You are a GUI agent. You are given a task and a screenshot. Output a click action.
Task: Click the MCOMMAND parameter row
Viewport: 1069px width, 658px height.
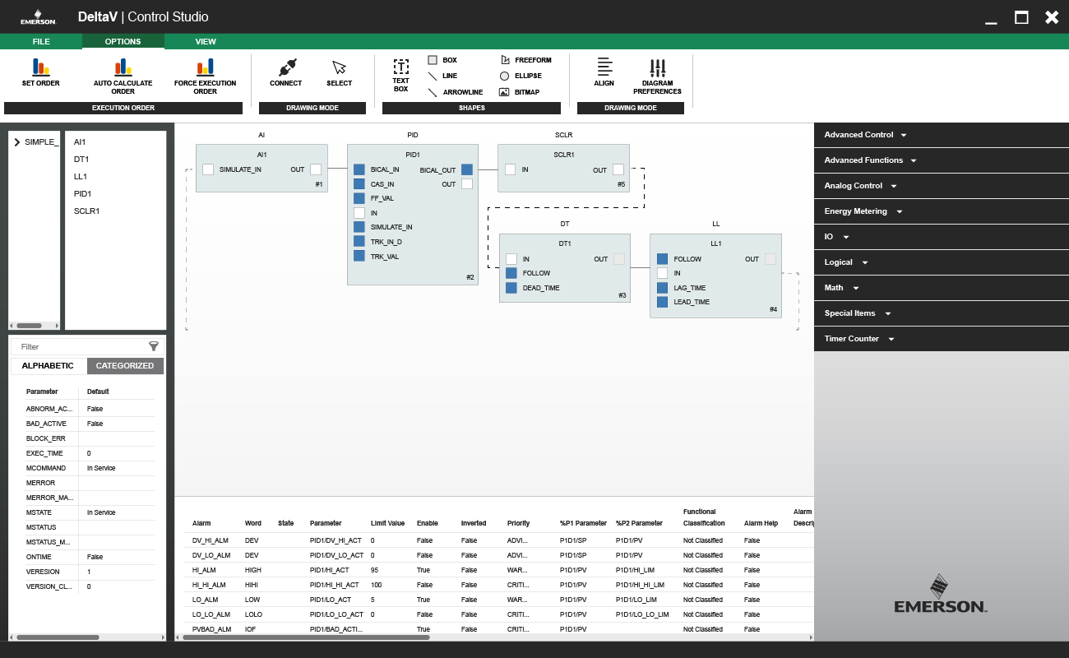click(89, 468)
